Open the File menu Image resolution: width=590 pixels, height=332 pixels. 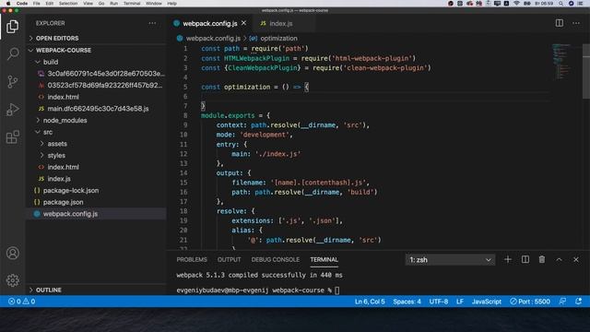(37, 4)
